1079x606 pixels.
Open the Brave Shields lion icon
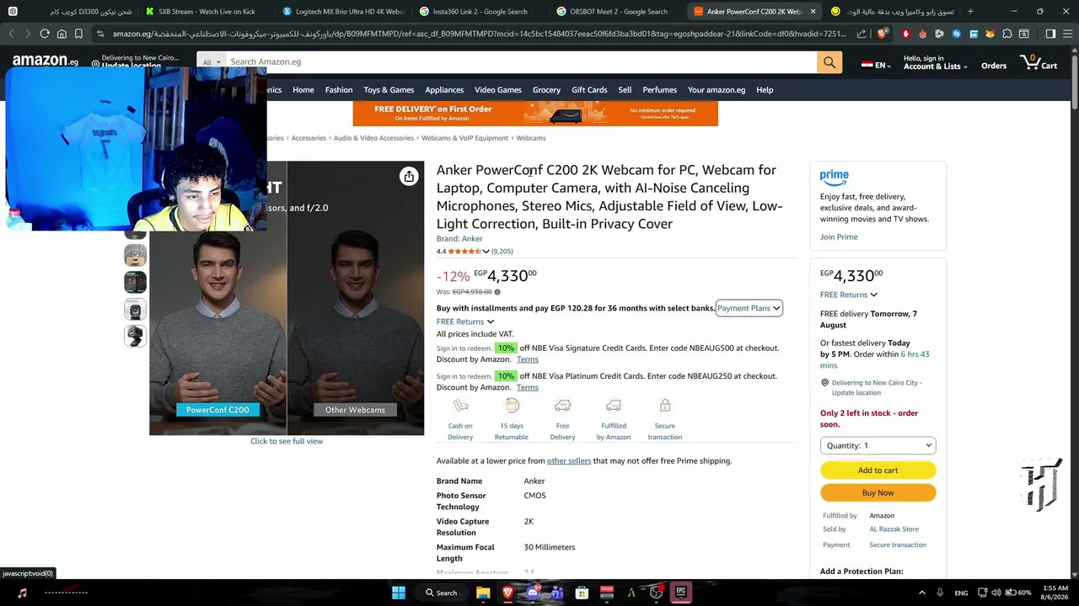coord(883,34)
